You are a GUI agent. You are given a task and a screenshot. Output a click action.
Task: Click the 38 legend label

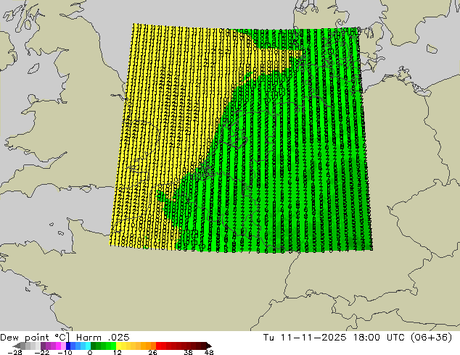point(189,352)
